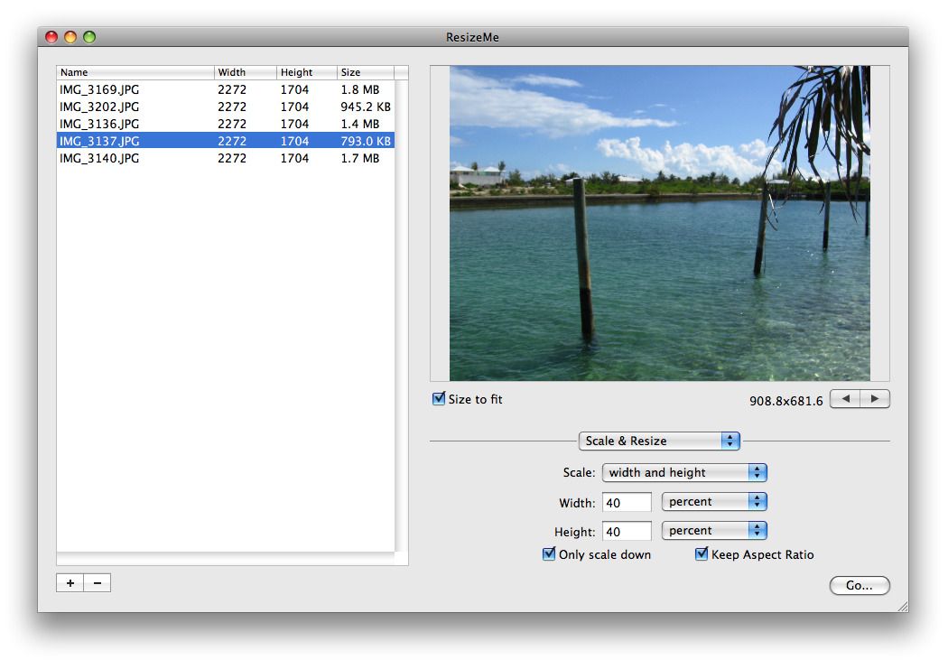Sort list by the Size column header
Screen dimensions: 948x669
coord(365,72)
